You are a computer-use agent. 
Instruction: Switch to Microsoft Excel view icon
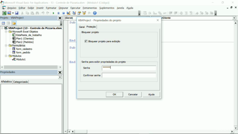click(4, 13)
